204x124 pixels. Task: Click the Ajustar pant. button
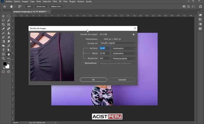point(41,6)
